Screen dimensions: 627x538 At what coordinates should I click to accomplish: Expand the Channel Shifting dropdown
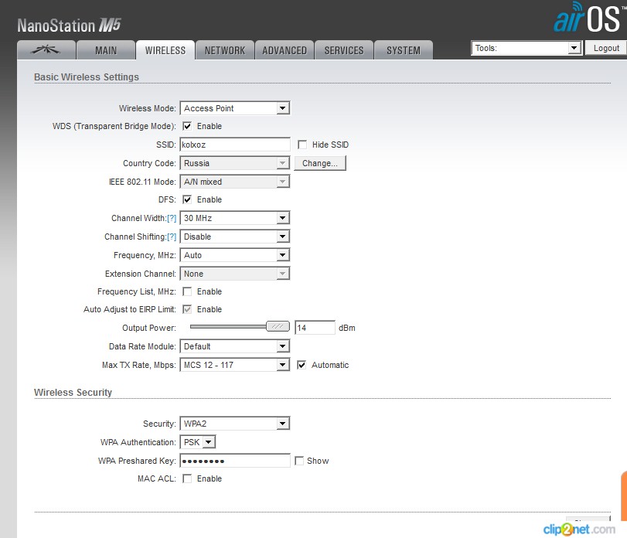[235, 237]
